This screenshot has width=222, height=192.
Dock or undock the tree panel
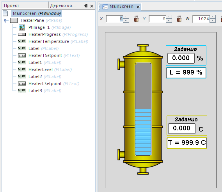click(x=86, y=6)
